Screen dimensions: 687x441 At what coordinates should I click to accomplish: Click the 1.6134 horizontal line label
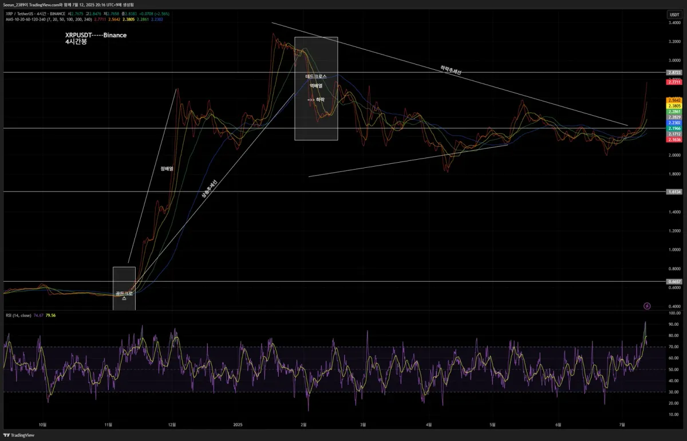click(674, 192)
